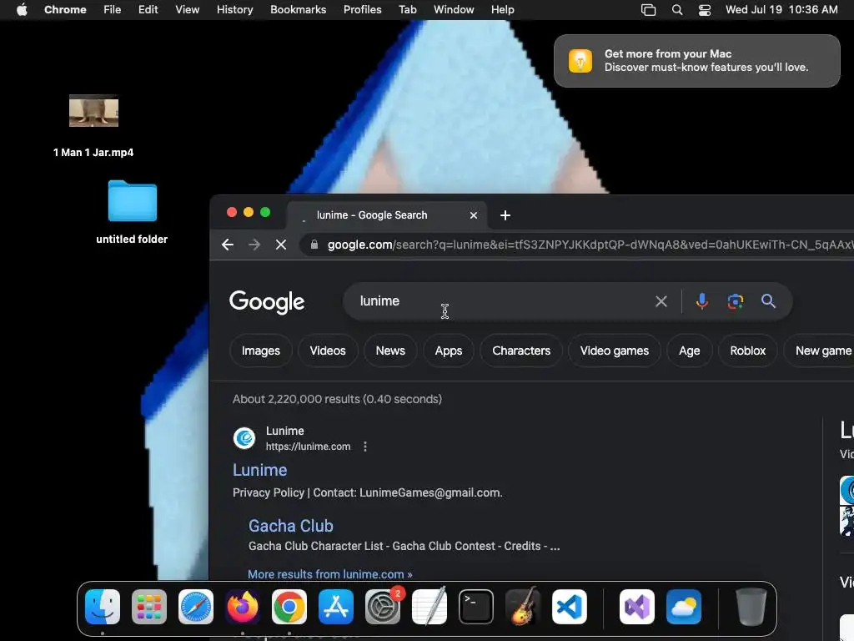Stop page loading with the X button
Viewport: 854px width, 641px height.
point(281,245)
